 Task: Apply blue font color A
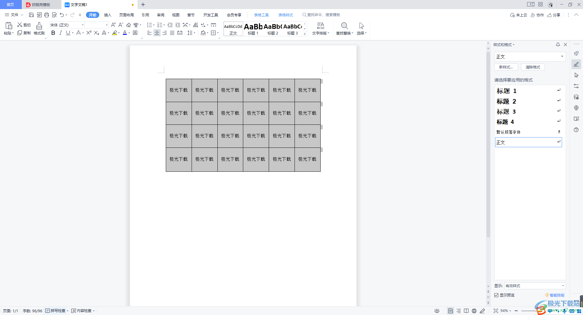coord(125,33)
